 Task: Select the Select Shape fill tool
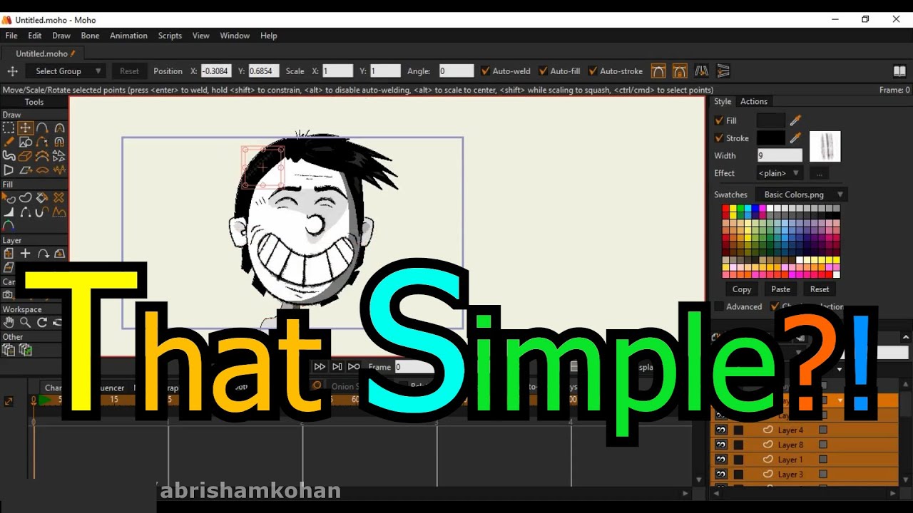(8, 198)
